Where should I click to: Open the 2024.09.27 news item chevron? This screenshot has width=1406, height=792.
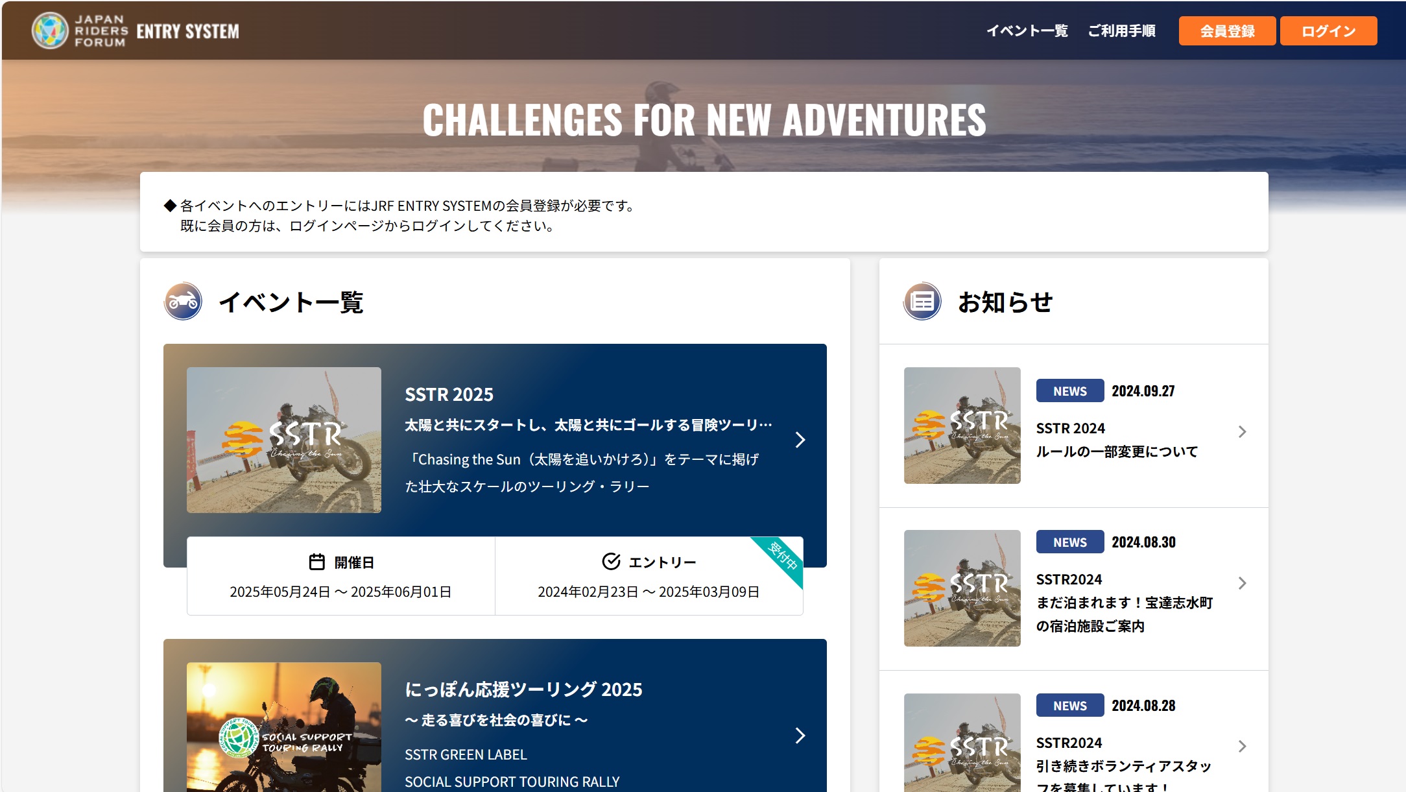click(1242, 432)
